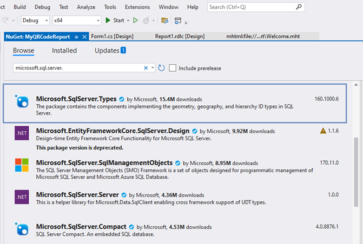363x244 pixels.
Task: Expand the Hot Reload dropdown arrow
Action: pos(153,21)
